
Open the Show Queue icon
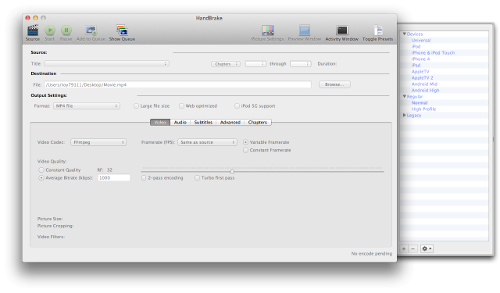click(122, 30)
